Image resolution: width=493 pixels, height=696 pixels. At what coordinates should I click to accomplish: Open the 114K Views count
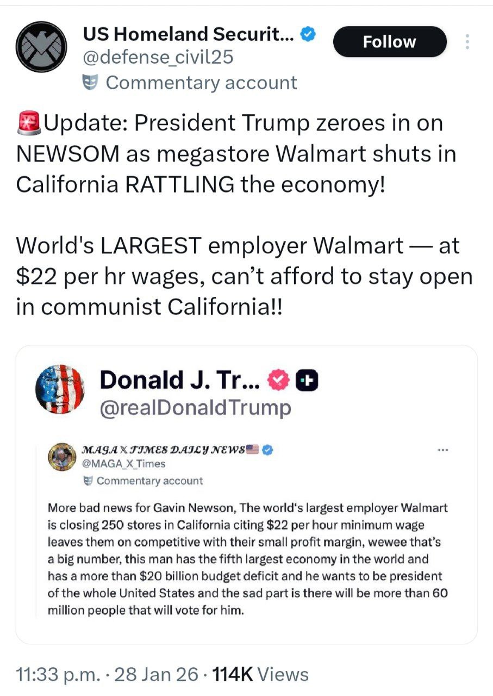click(x=260, y=675)
